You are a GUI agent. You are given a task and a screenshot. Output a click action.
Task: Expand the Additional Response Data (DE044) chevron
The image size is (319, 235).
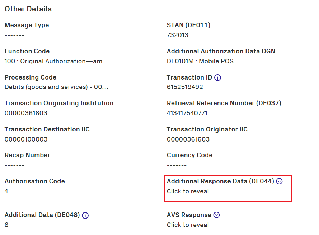pyautogui.click(x=280, y=181)
